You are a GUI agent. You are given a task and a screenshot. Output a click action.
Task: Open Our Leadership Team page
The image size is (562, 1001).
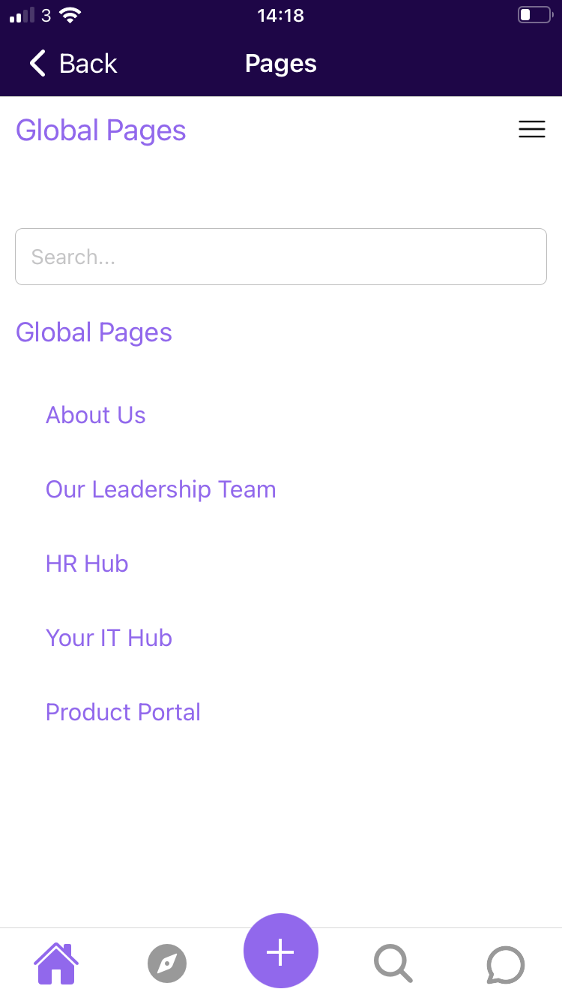coord(161,489)
